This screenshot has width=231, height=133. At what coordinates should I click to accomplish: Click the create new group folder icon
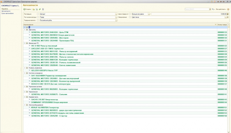pyautogui.click(x=33, y=9)
